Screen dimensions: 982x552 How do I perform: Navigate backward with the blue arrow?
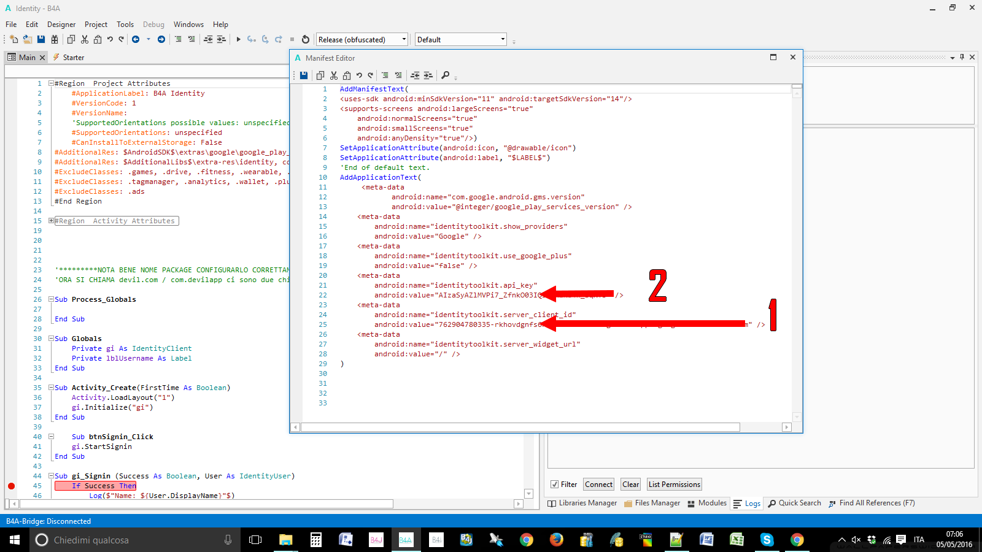(136, 39)
